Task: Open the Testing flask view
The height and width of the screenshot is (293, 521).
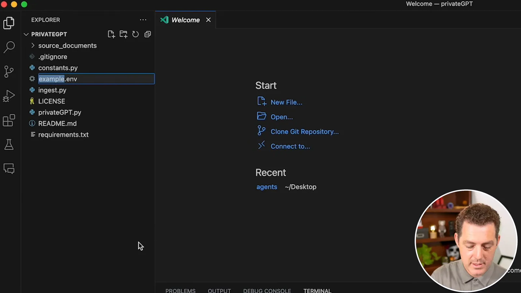Action: click(x=9, y=145)
